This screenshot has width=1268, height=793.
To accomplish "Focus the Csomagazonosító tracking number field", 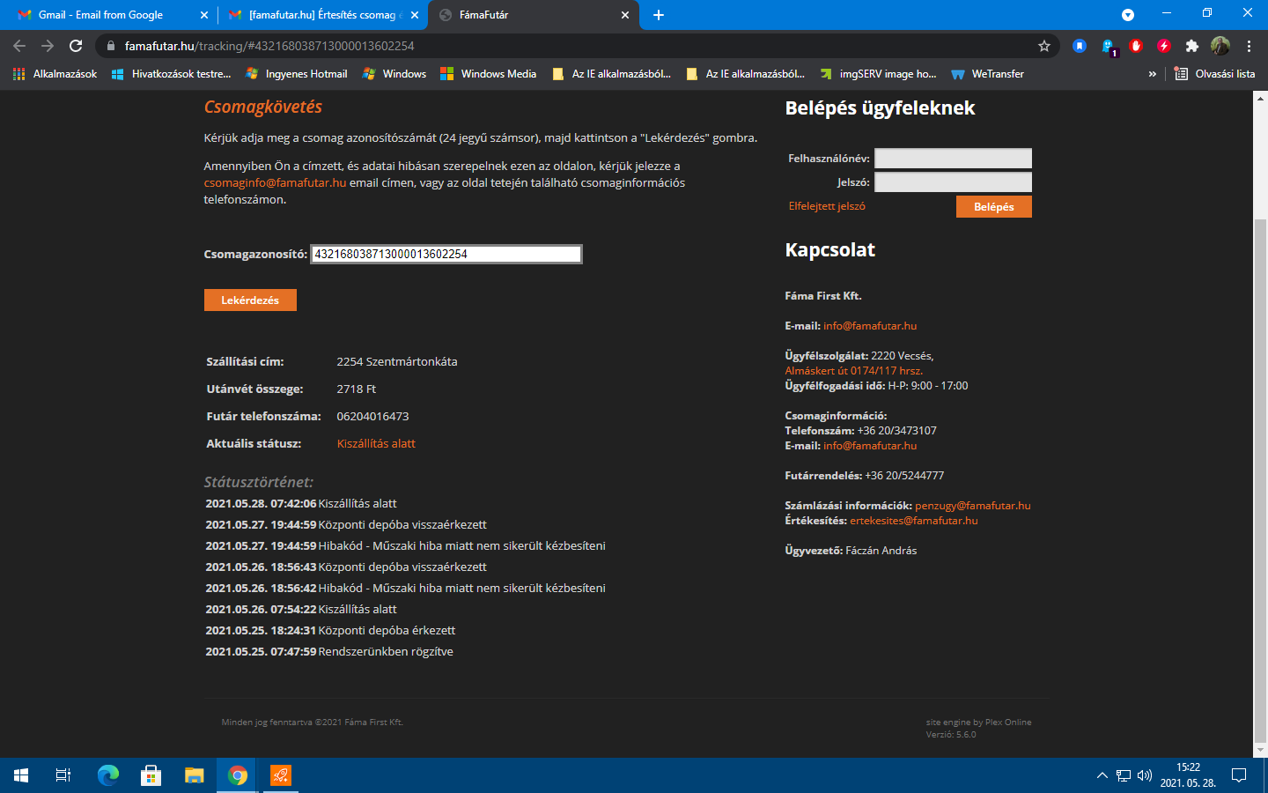I will (x=446, y=255).
